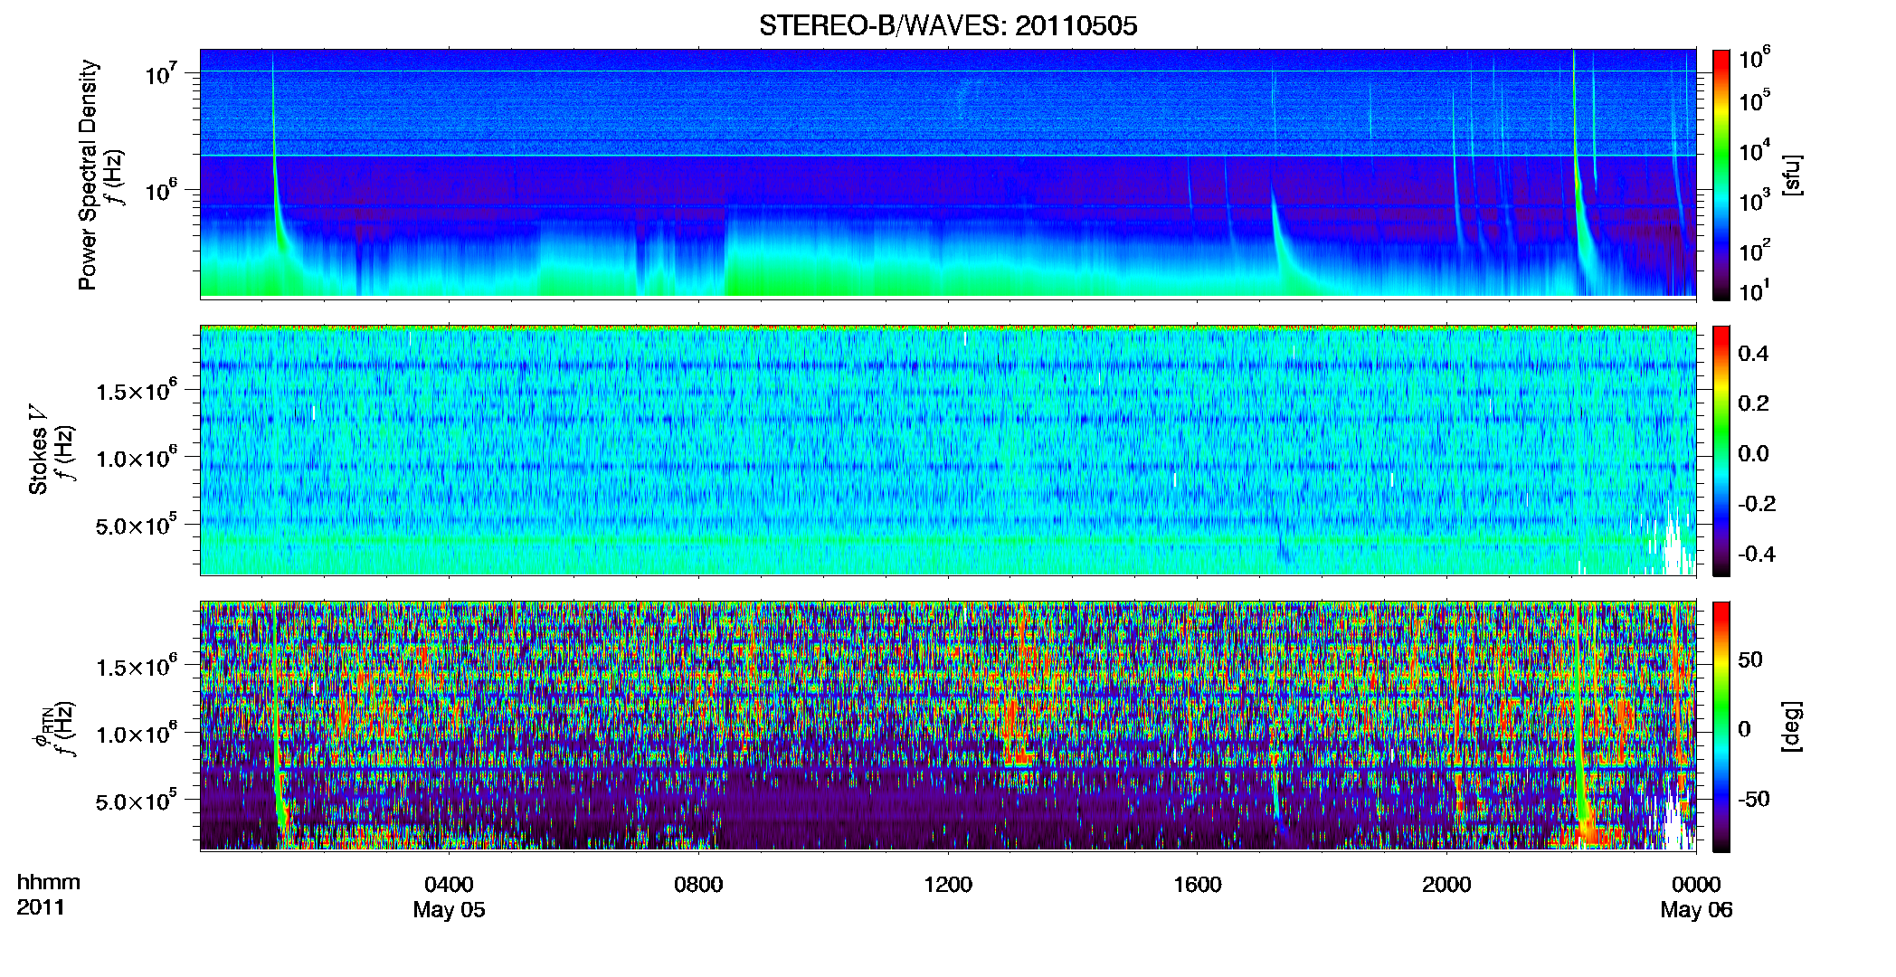Image resolution: width=1896 pixels, height=977 pixels.
Task: Click the Stokes V spectrogram panel
Action: tap(948, 451)
